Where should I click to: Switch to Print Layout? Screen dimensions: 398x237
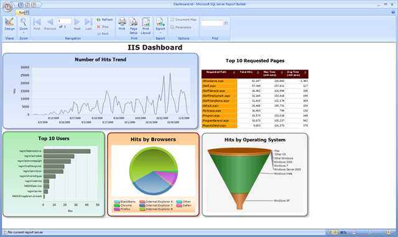(x=146, y=26)
